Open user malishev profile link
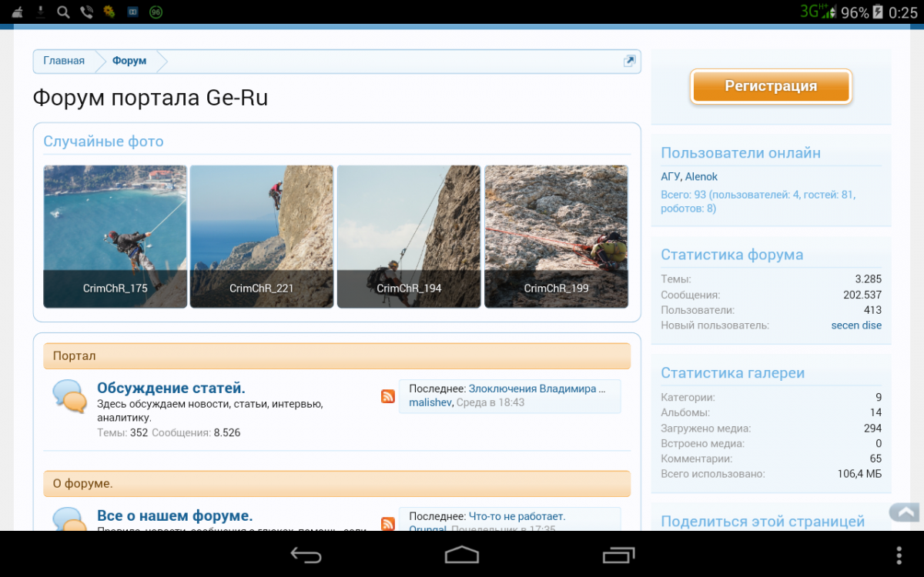924x577 pixels. (x=431, y=402)
